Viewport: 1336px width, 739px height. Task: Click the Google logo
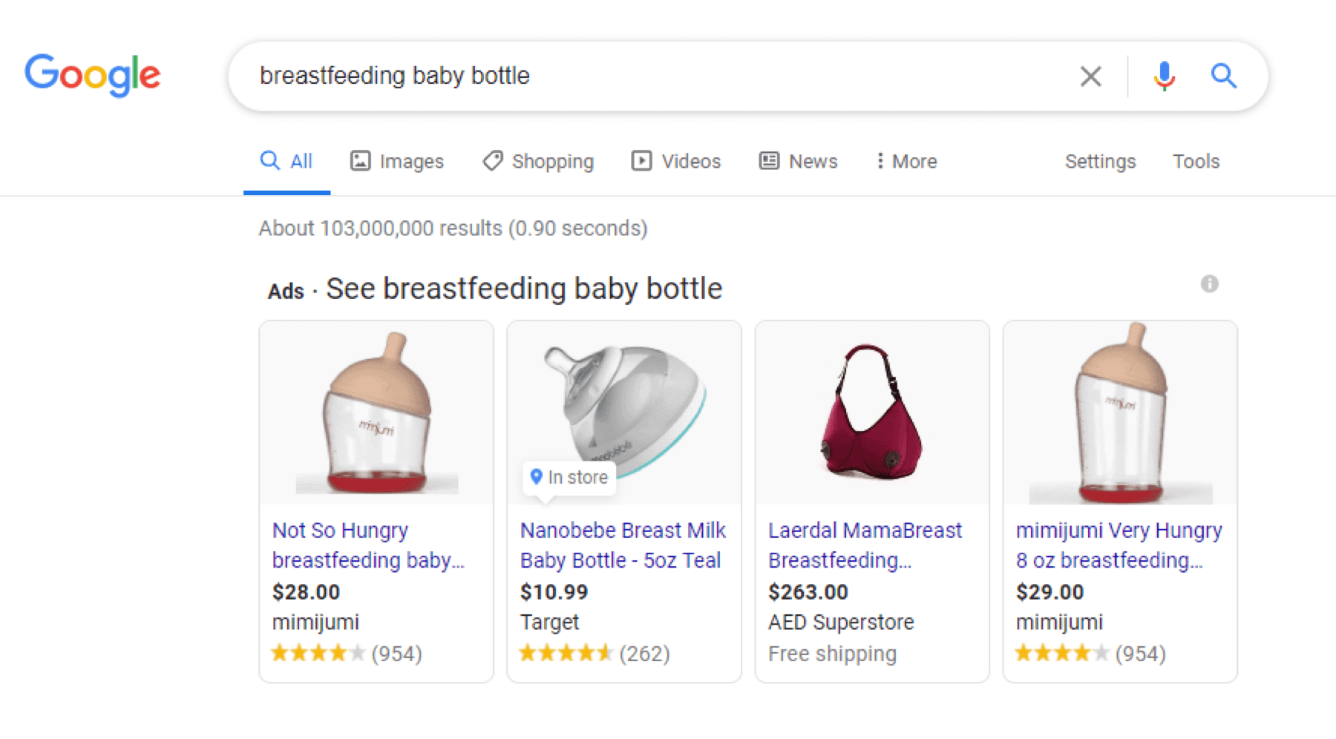tap(92, 75)
